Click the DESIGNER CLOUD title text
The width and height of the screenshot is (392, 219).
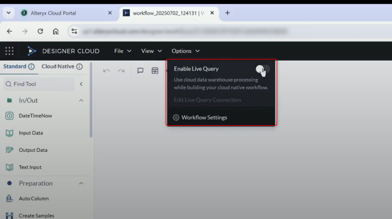click(x=71, y=51)
